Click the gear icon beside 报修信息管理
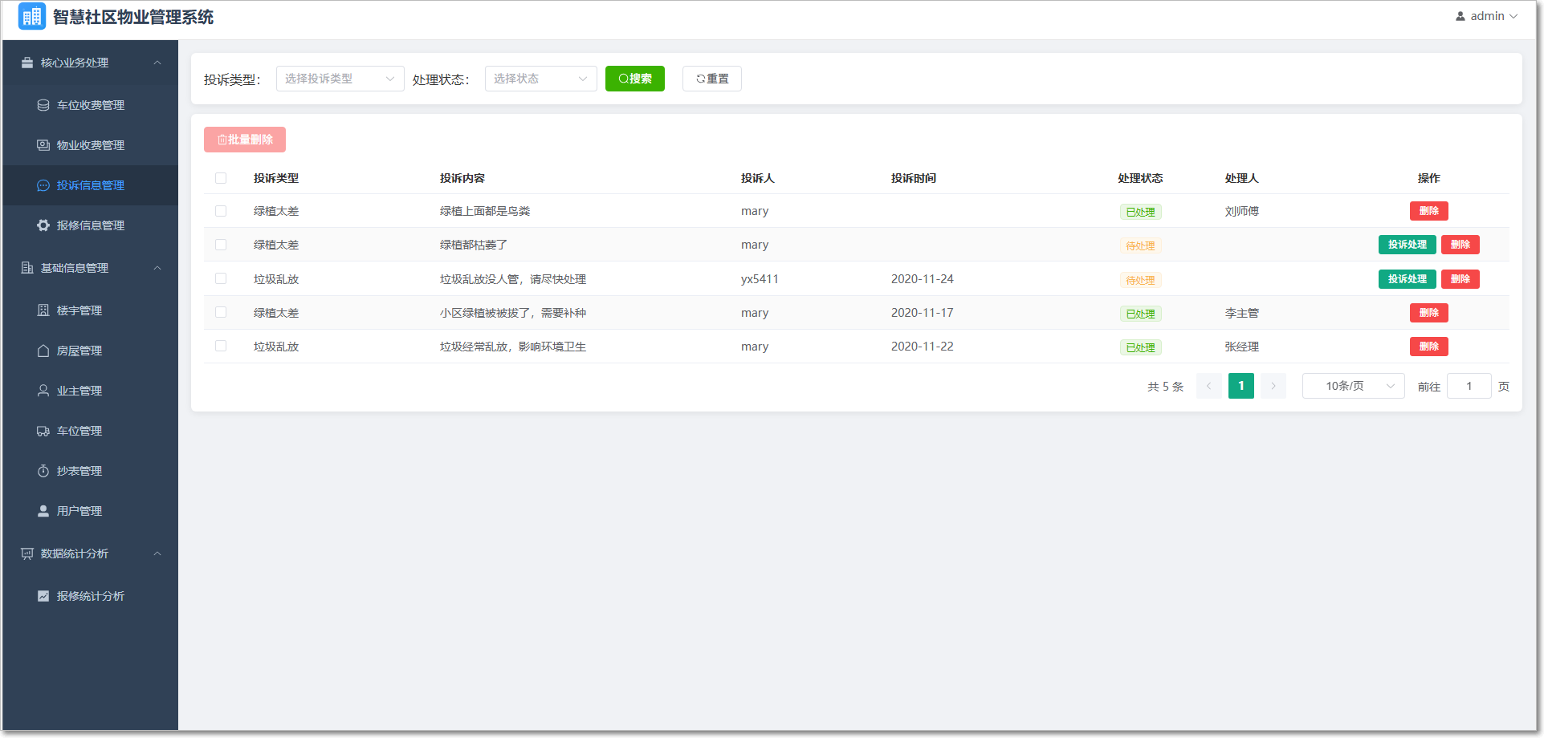The height and width of the screenshot is (738, 1544). click(43, 225)
